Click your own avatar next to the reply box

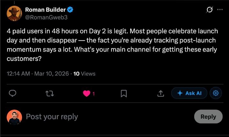coord(14,117)
